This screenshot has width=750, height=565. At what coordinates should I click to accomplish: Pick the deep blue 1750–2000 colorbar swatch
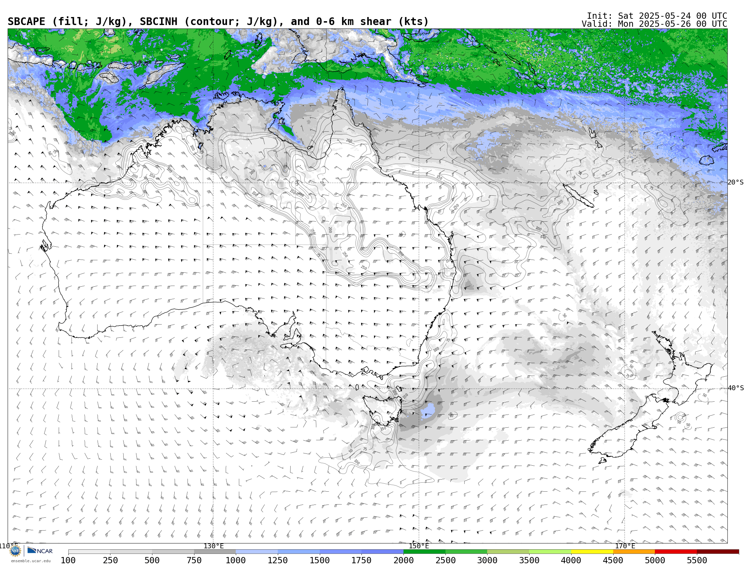pos(382,552)
